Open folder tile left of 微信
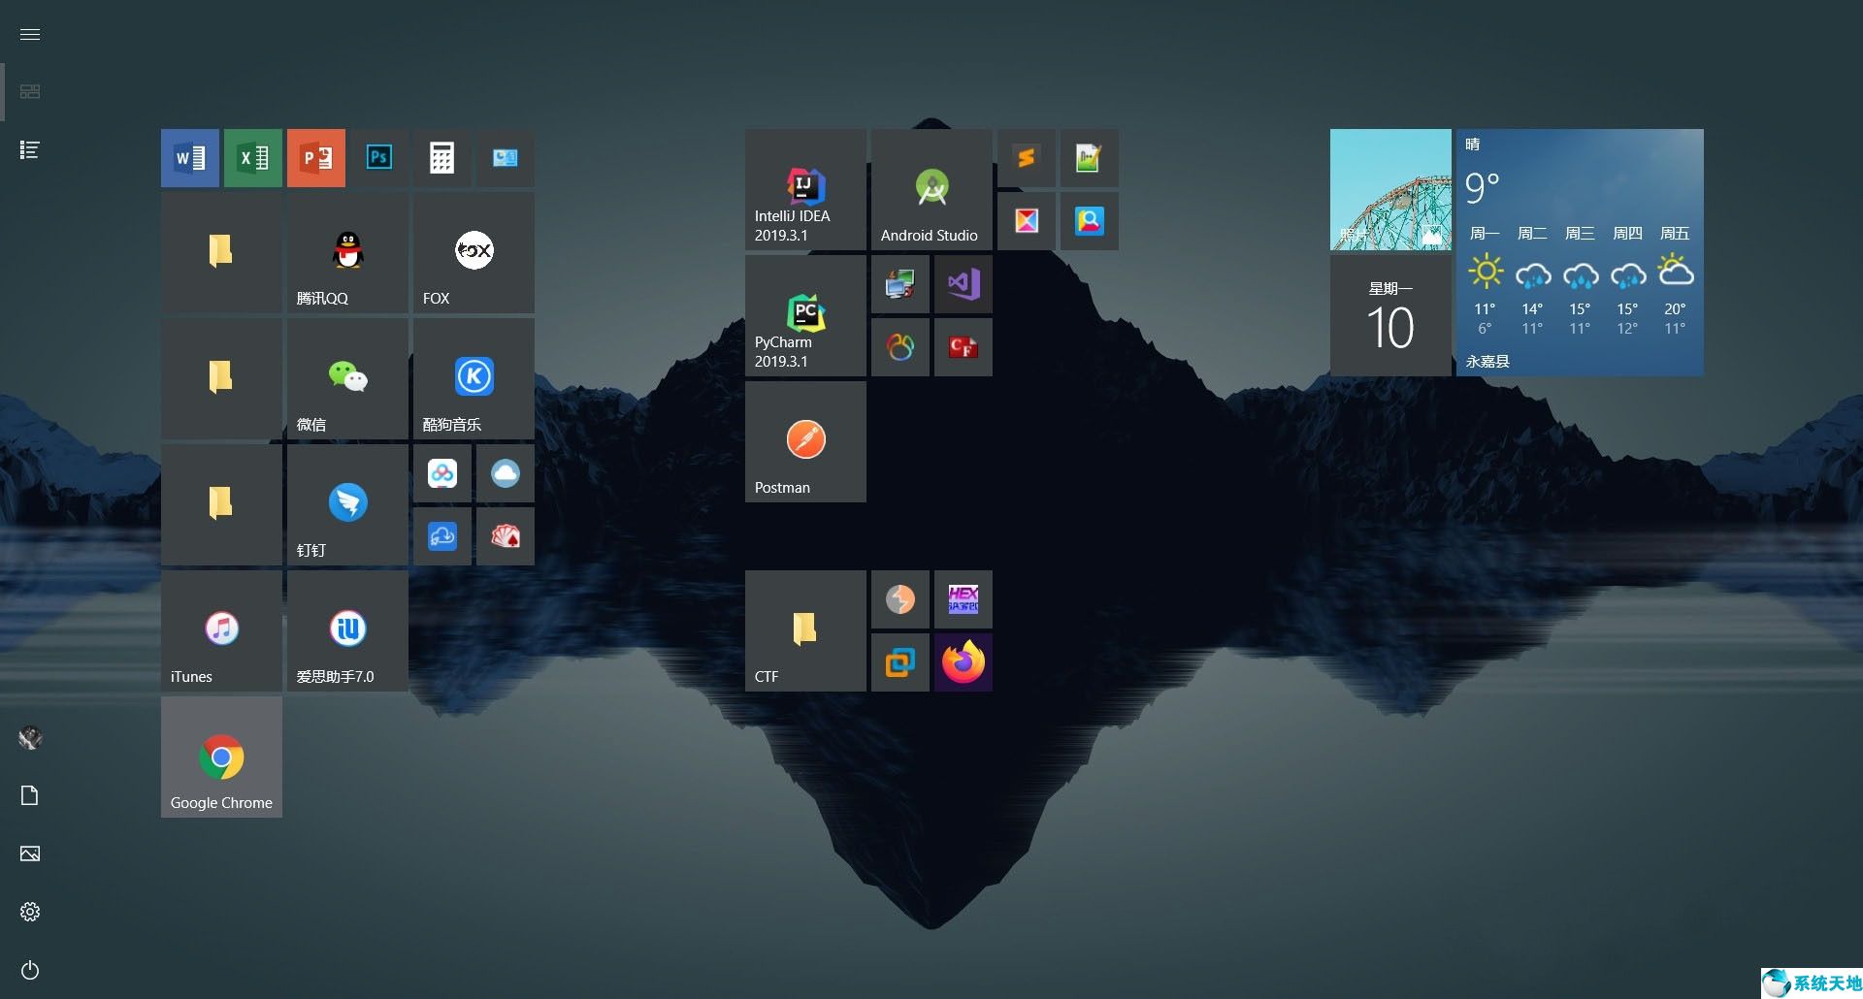The height and width of the screenshot is (999, 1863). tap(221, 378)
